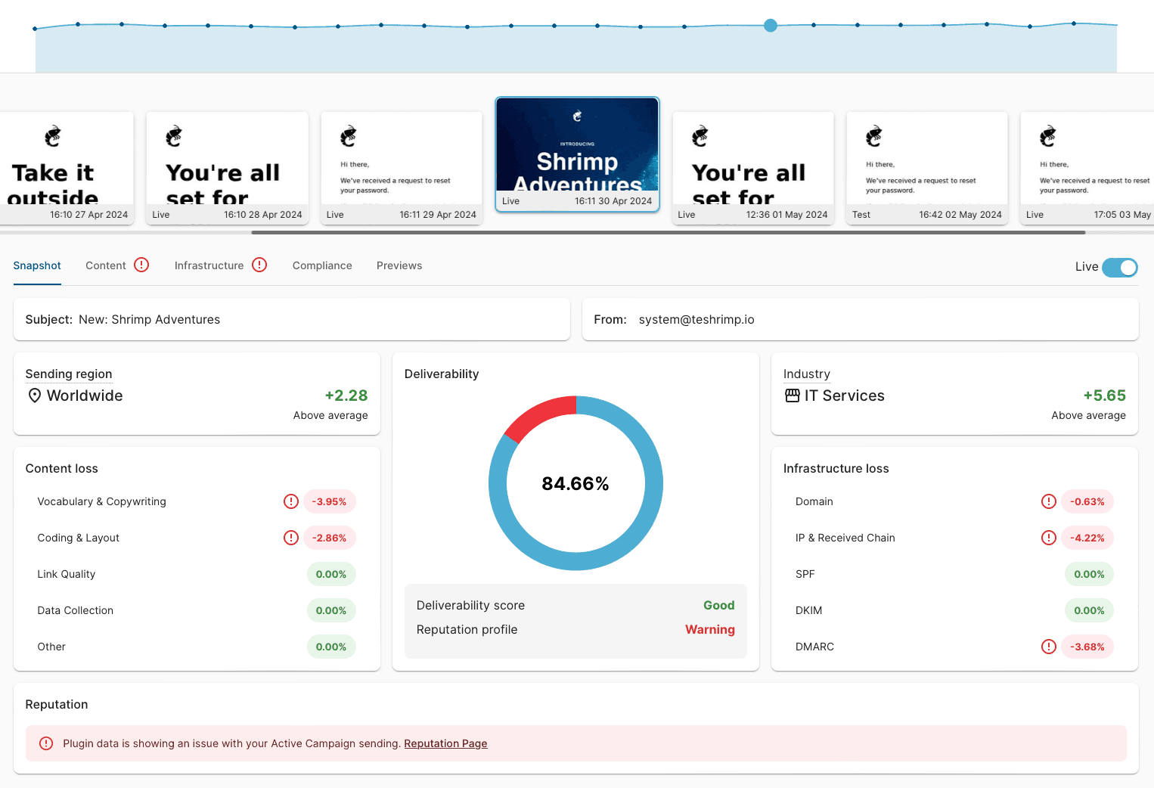Switch to the Content tab
1154x788 pixels.
106,265
